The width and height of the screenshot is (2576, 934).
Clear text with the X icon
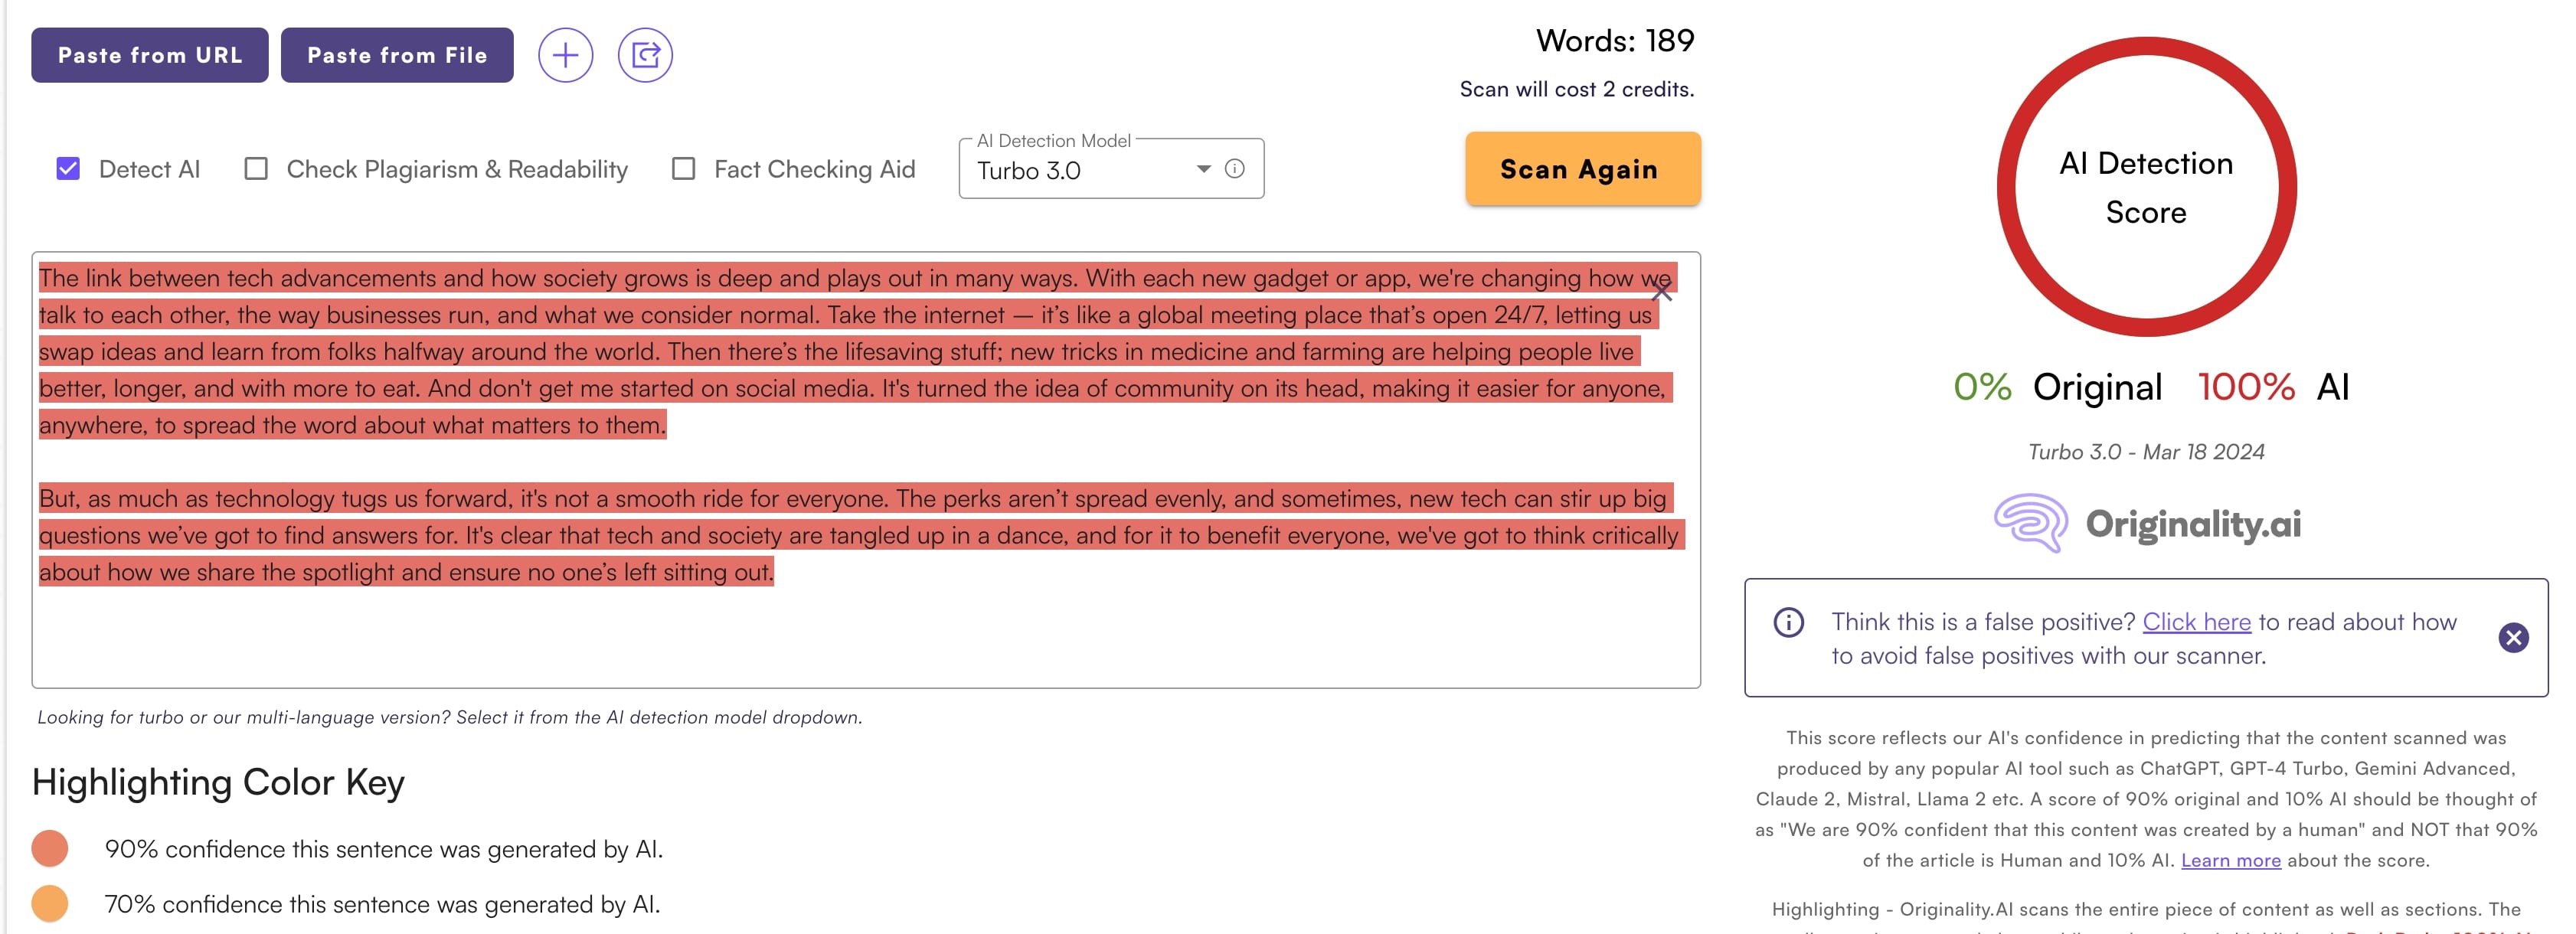point(1661,291)
